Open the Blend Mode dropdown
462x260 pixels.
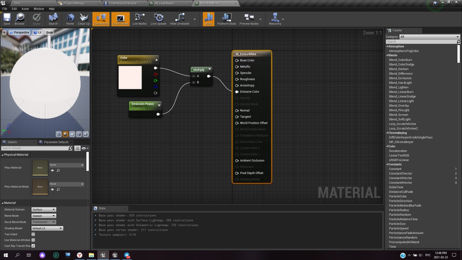click(44, 216)
